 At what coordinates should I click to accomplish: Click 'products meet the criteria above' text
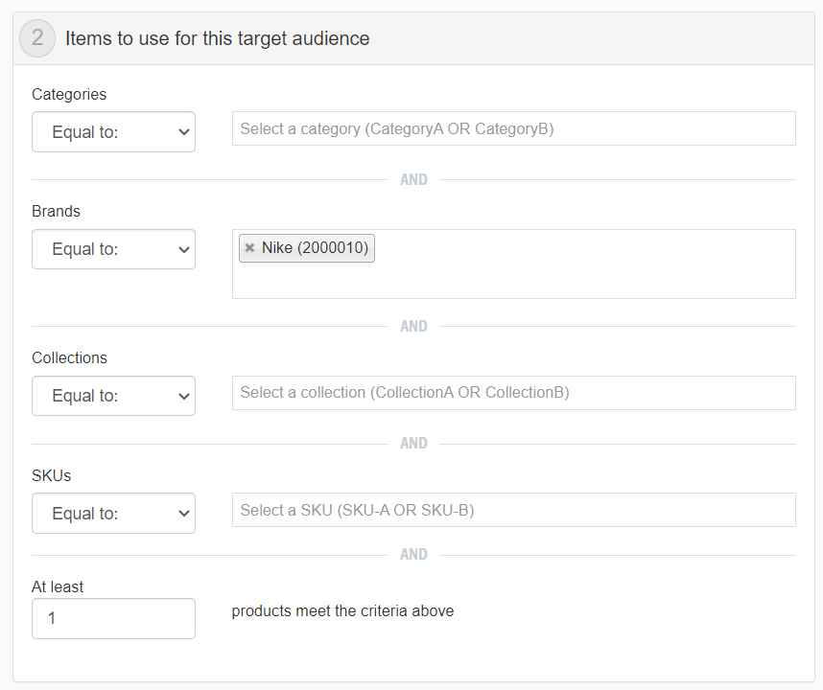pos(342,611)
